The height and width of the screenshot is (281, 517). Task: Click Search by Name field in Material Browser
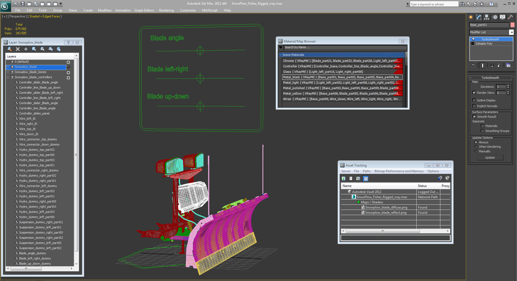pyautogui.click(x=345, y=47)
